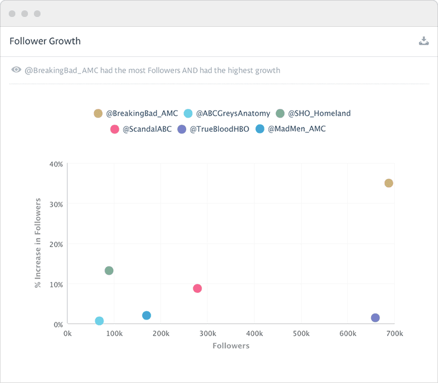
Task: Click the purple TrueBloodHBO data point
Action: point(375,318)
